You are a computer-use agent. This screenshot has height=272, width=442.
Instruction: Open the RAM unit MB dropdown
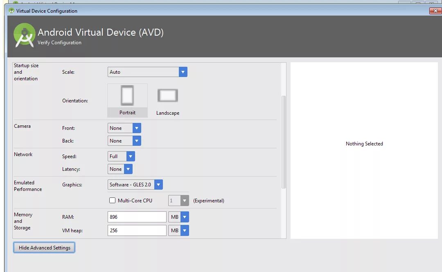(x=179, y=217)
